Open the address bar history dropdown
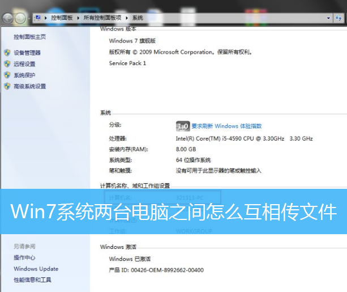This screenshot has height=292, width=347. (328, 18)
